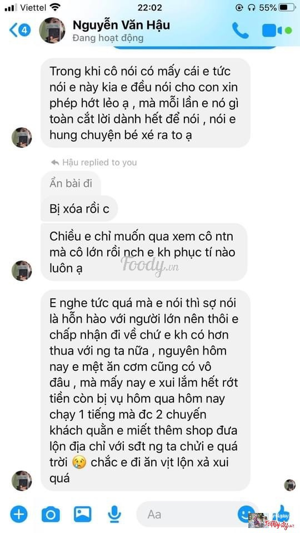Open the photo gallery icon
This screenshot has width=300, height=533.
tap(83, 514)
